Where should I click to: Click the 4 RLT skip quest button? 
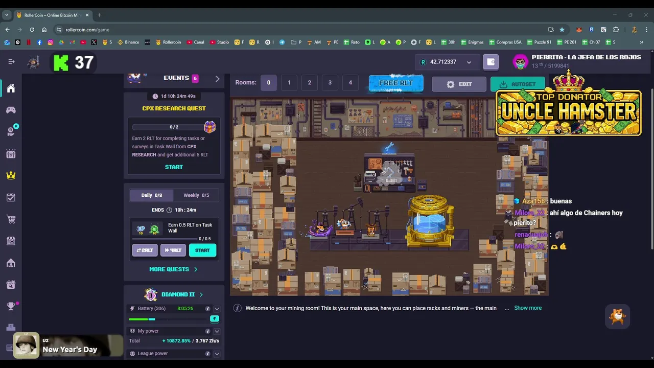(173, 250)
